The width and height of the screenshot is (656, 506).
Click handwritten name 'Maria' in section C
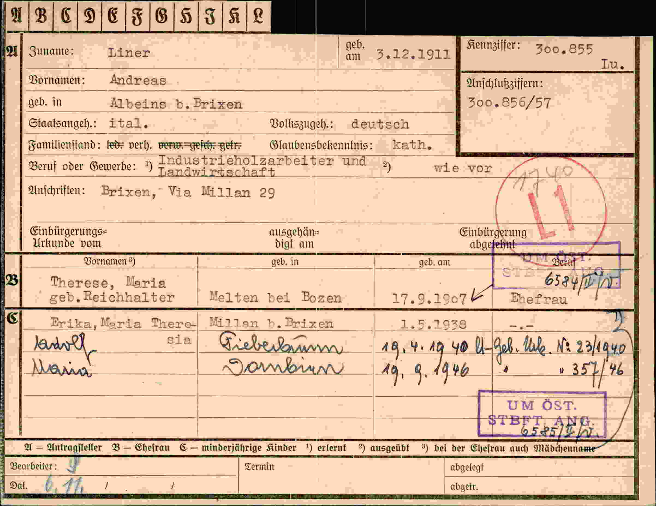coord(62,368)
